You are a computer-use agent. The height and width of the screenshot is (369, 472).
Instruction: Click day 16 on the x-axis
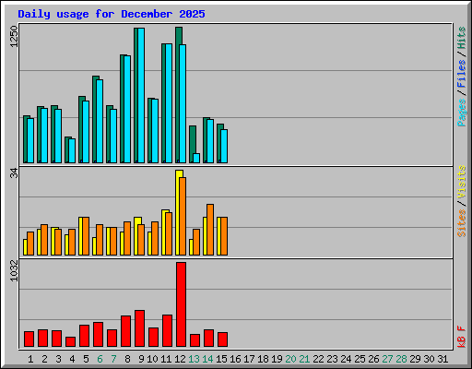click(235, 359)
